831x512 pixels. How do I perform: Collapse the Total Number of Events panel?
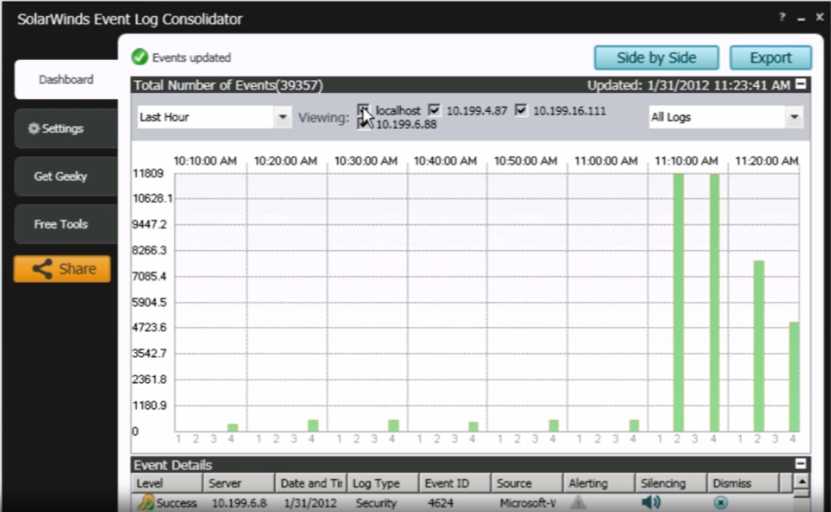801,84
